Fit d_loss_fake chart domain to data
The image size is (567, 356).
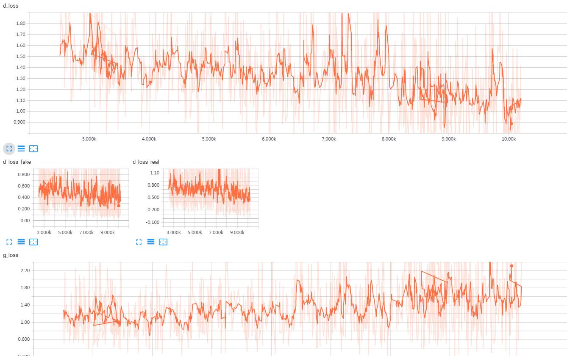[33, 242]
